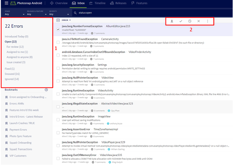Image resolution: width=233 pixels, height=165 pixels.
Task: Open Errors assigned to Onboarding bookmark
Action: (28, 97)
